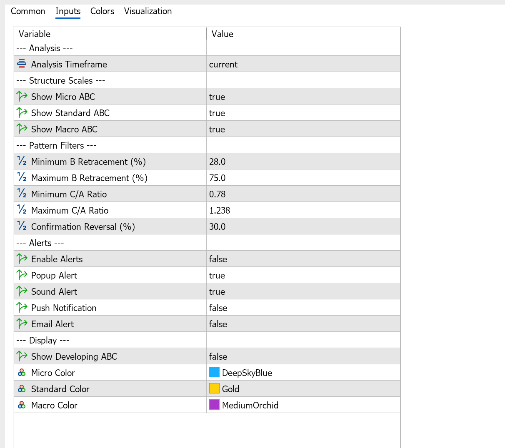Select the 'Maximum C/A Ratio' label
Screen dimensions: 505x448
point(70,210)
